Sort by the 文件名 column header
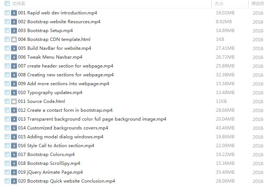The height and width of the screenshot is (187, 264). [x=19, y=4]
